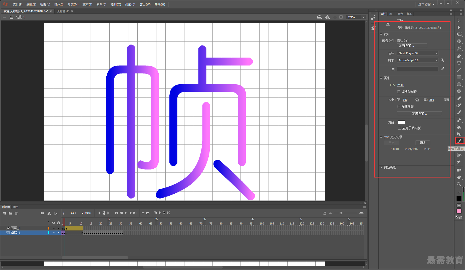
Task: Select the Eyedropper tool
Action: [459, 141]
